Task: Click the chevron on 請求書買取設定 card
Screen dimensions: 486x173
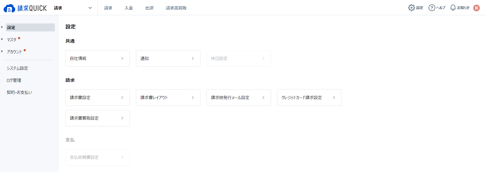Action: tap(122, 118)
